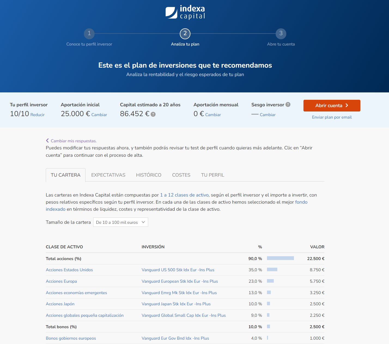This screenshot has width=389, height=344.
Task: Click the 13,0 % emerging markets percentage
Action: click(x=255, y=293)
